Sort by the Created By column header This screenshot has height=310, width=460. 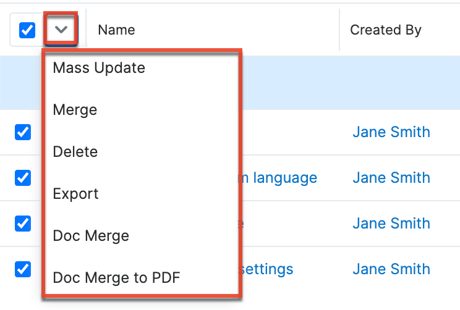click(386, 30)
